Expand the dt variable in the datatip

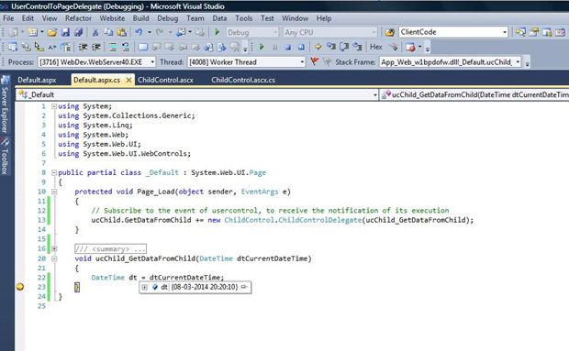click(x=144, y=287)
